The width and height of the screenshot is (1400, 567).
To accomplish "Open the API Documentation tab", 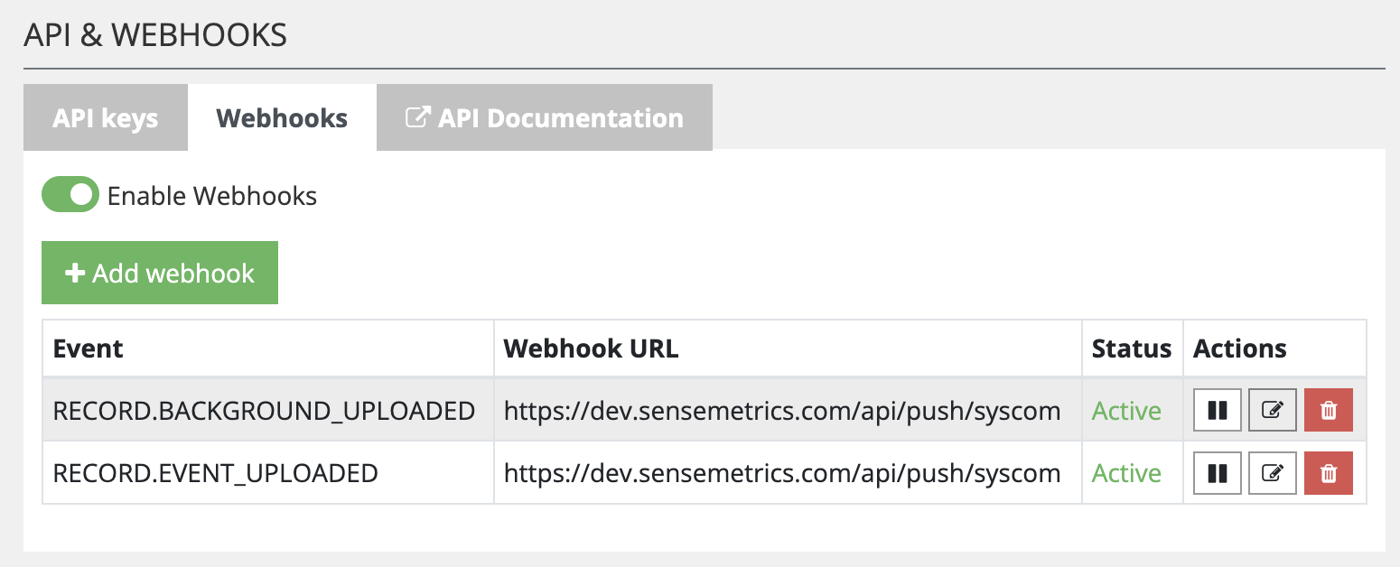I will tap(545, 118).
